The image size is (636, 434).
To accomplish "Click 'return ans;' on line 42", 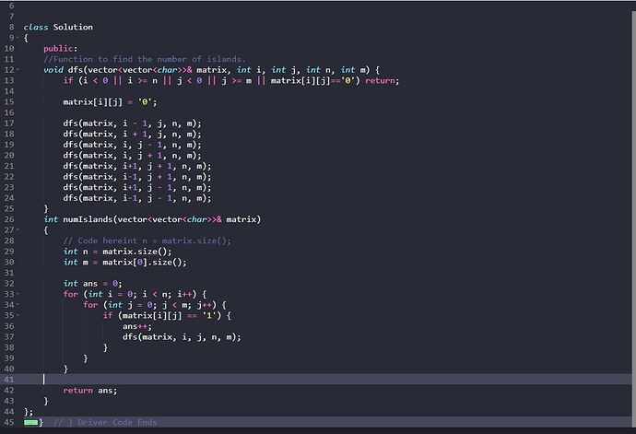I will pos(90,390).
